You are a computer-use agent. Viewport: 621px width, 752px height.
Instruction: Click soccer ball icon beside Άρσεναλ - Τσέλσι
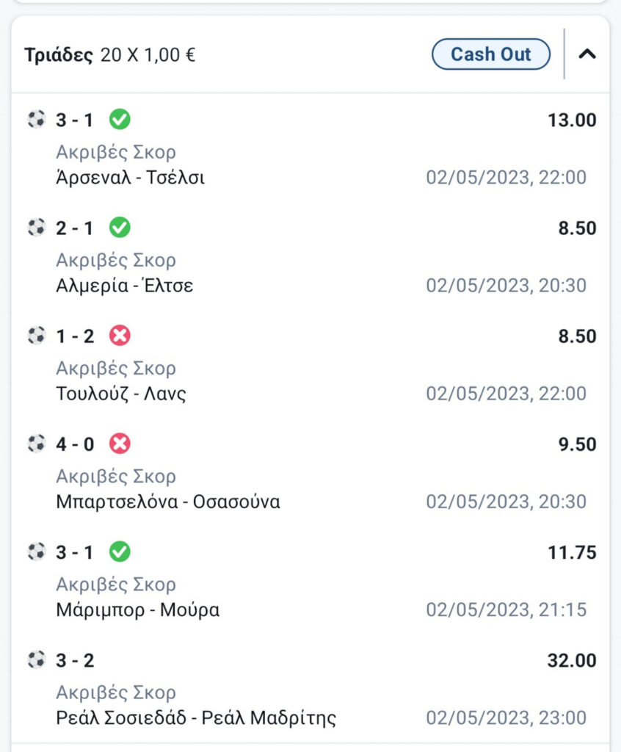point(36,120)
